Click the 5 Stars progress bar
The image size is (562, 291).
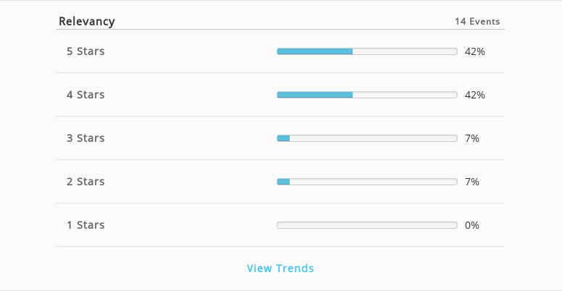click(367, 51)
